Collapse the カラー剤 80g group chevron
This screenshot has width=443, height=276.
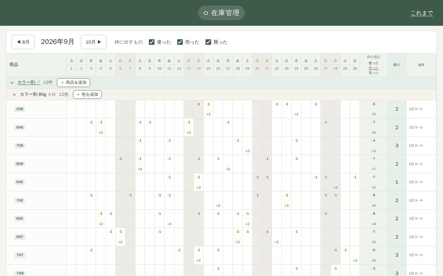(15, 95)
